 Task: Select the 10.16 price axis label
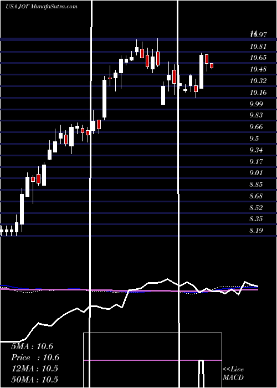(258, 93)
